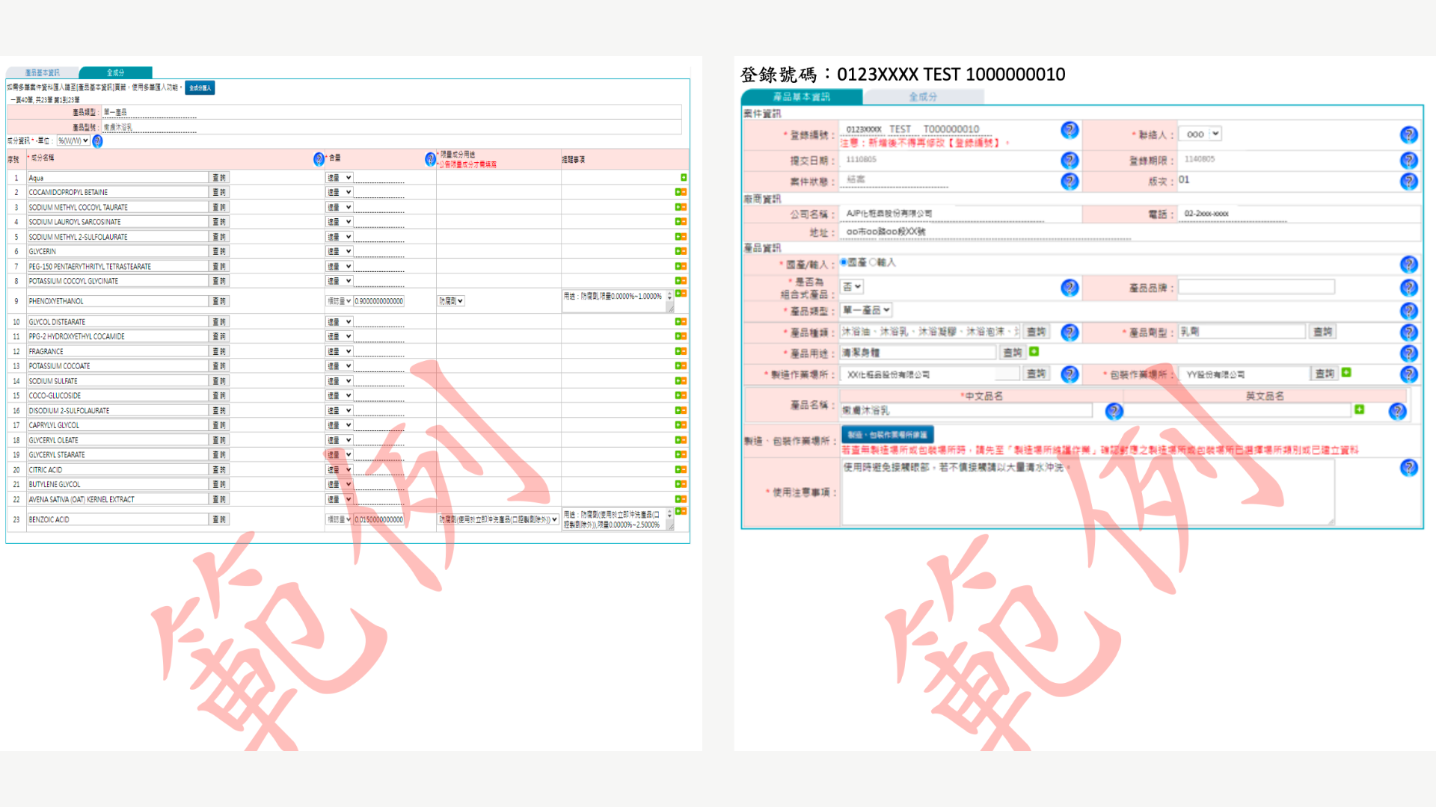The image size is (1436, 807).
Task: Open content dropdown on PHENOXYETHANOL row
Action: coord(339,301)
